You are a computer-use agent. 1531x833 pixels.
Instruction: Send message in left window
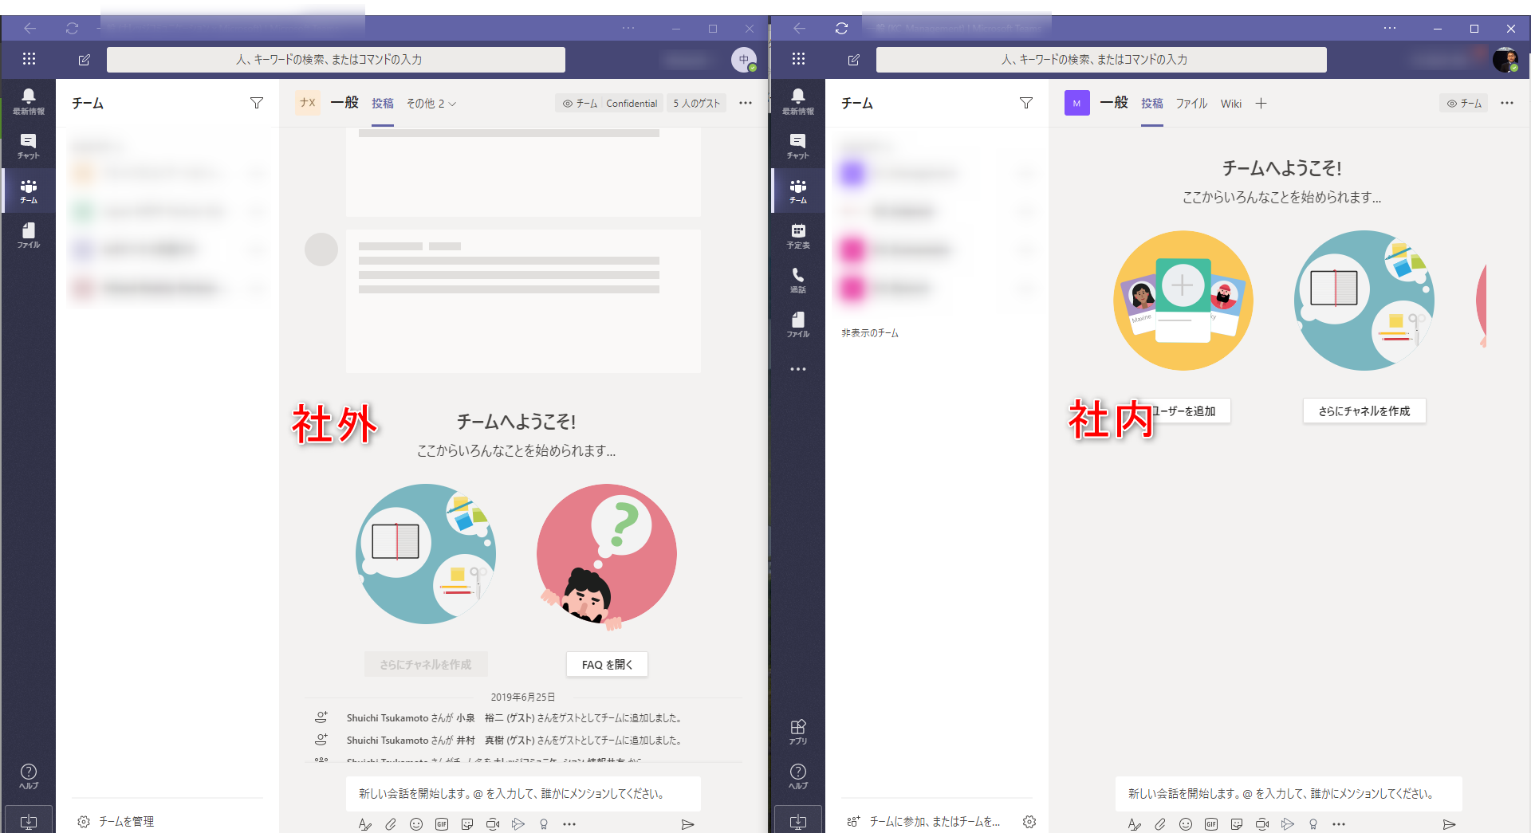pos(688,824)
